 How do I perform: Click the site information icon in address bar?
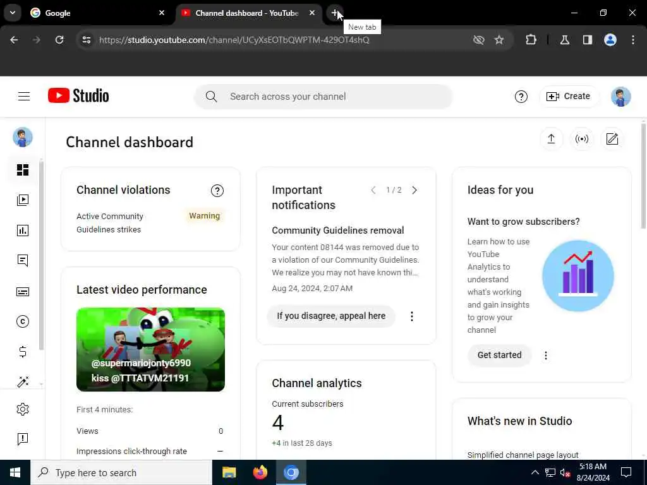click(x=86, y=40)
